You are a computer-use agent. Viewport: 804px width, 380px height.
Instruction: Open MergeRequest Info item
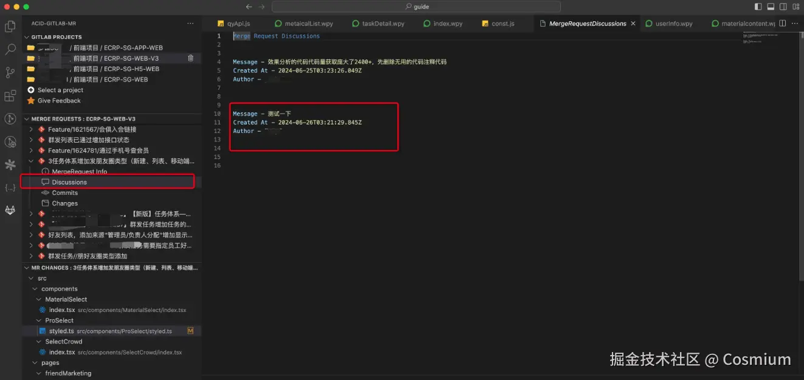[x=80, y=172]
